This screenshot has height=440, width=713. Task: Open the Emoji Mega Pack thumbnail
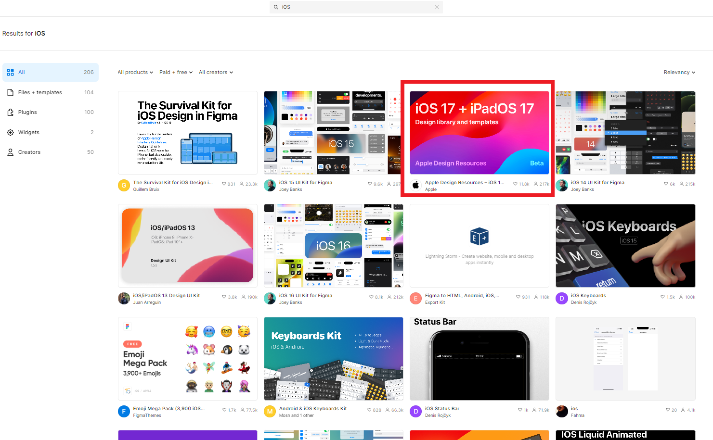[188, 359]
